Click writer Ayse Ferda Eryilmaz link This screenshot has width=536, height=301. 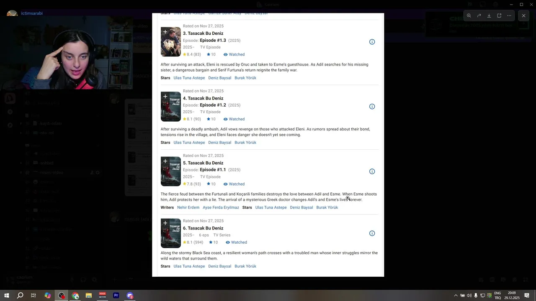tap(221, 207)
